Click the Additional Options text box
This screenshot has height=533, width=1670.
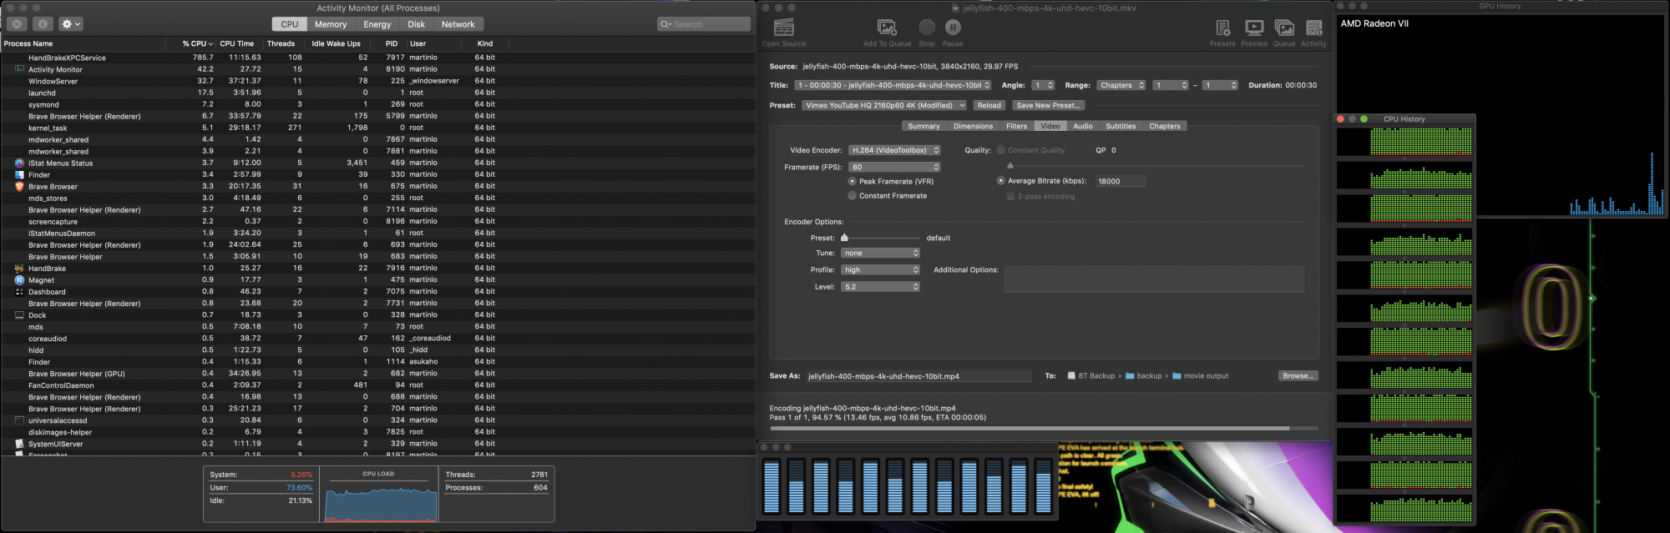pyautogui.click(x=1154, y=279)
